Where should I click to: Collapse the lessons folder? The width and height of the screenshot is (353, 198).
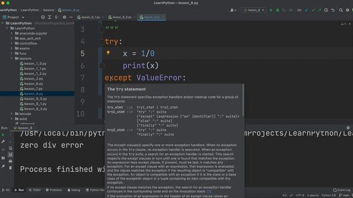click(12, 58)
